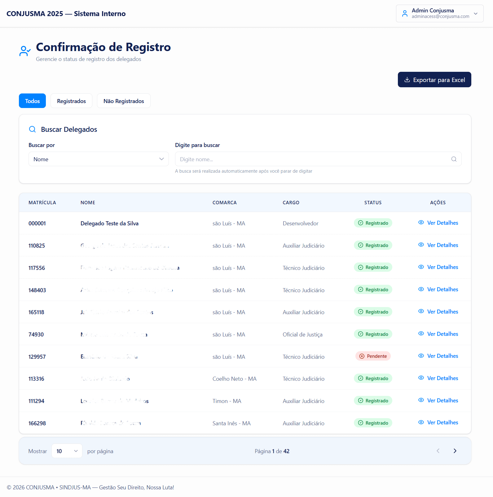The image size is (493, 497).
Task: Open the Buscar por Nome dropdown
Action: point(99,159)
